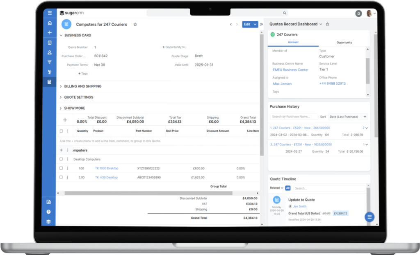Open the Sort by Date (Last Purchase) dropdown
420x255 pixels.
(348, 117)
